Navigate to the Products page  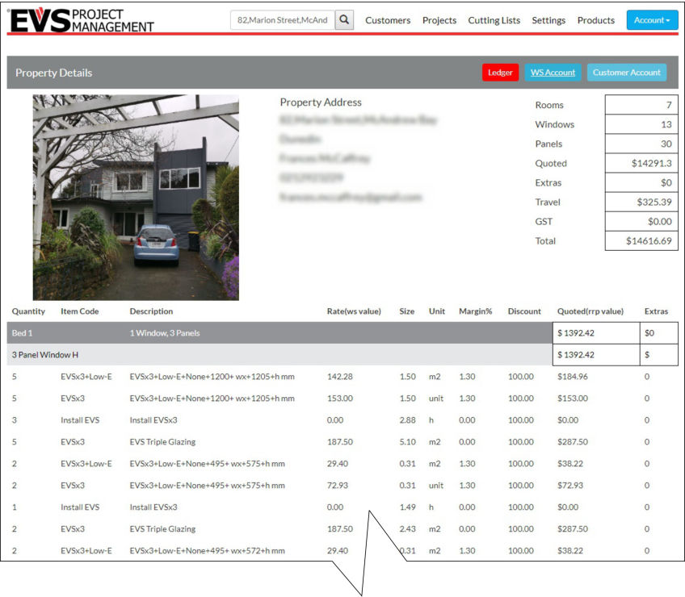tap(596, 20)
